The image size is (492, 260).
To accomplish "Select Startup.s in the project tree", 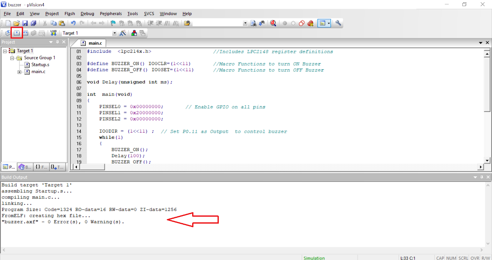I will 40,65.
